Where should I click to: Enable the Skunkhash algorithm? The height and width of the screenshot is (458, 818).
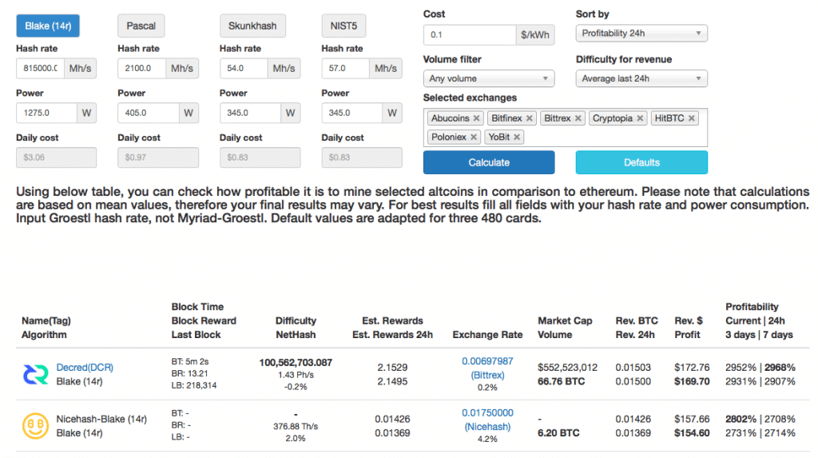(252, 26)
